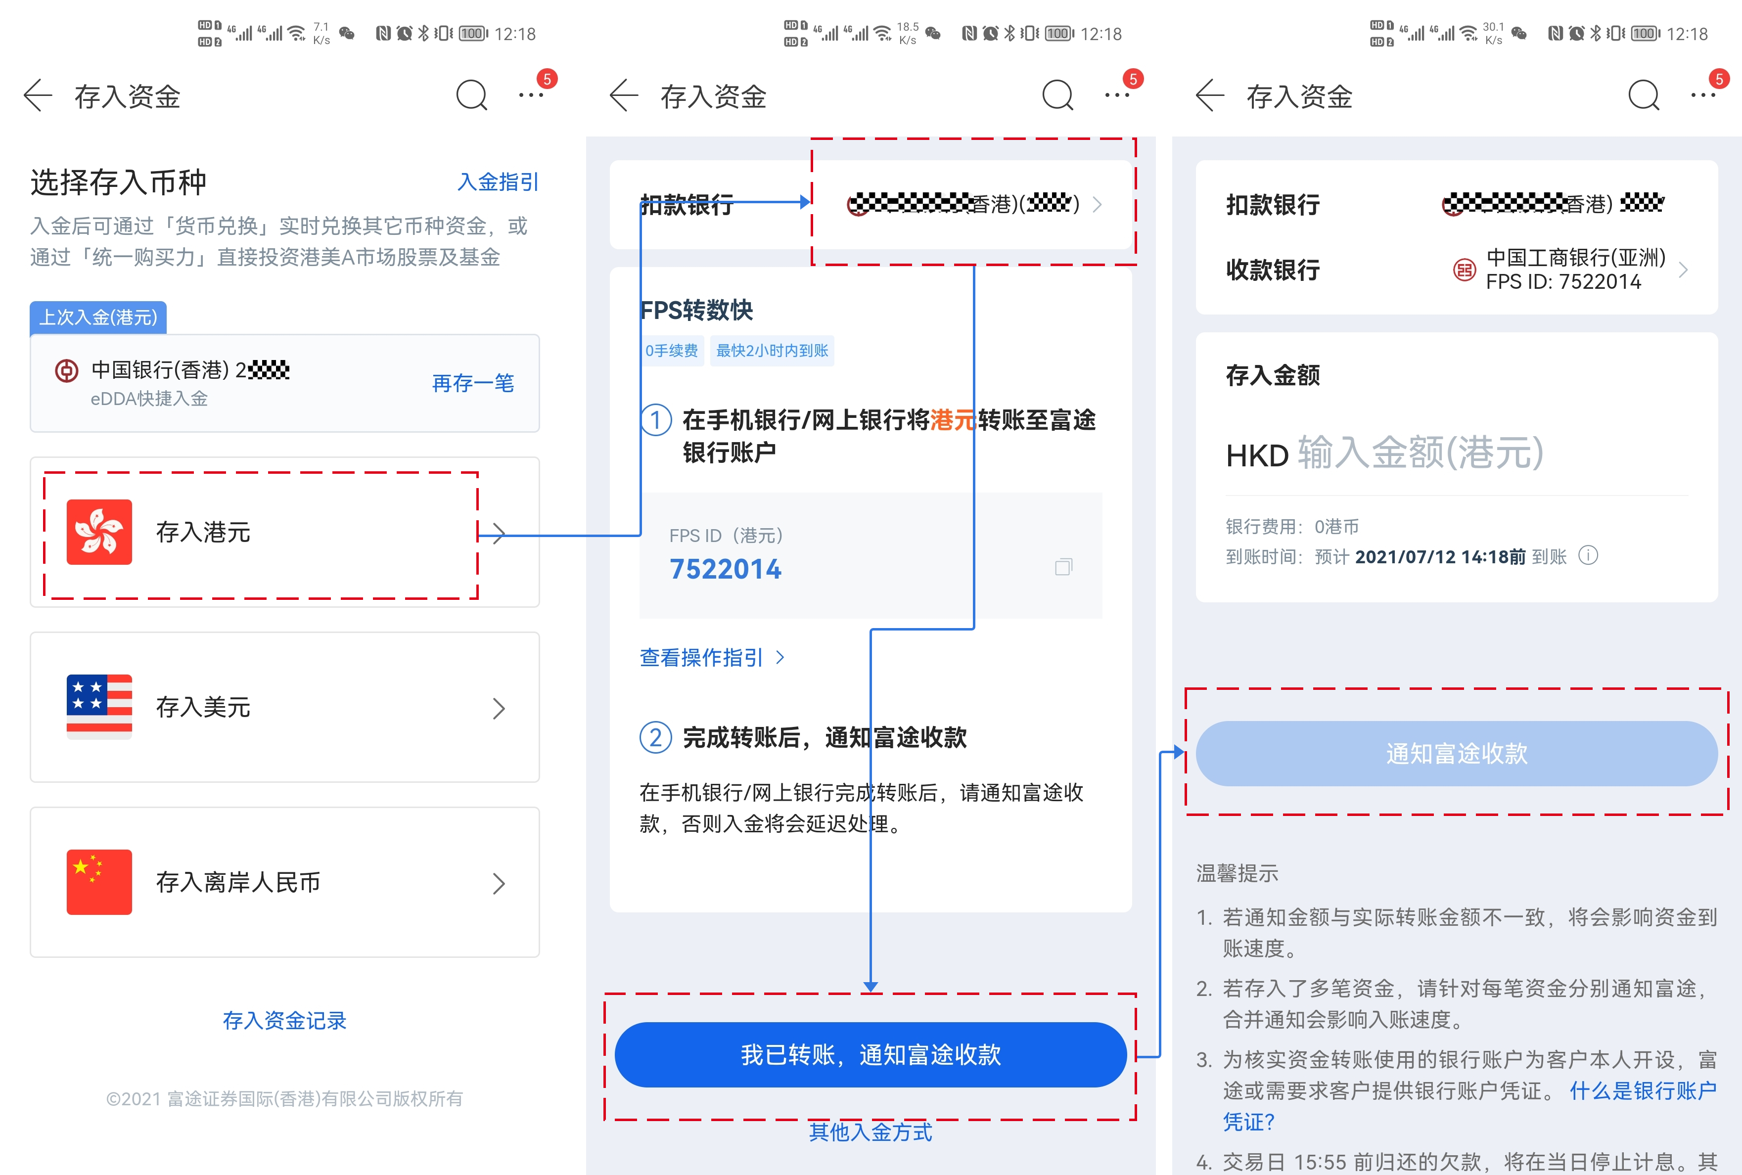Select 存入离岸人民币 row
The image size is (1742, 1175).
(x=285, y=882)
